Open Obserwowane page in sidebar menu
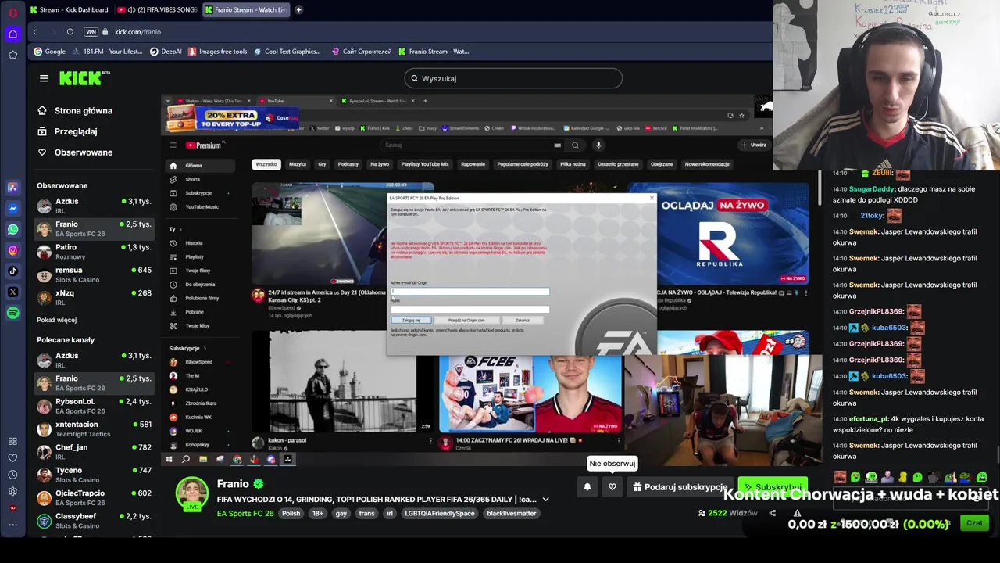The height and width of the screenshot is (563, 1000). click(x=75, y=152)
